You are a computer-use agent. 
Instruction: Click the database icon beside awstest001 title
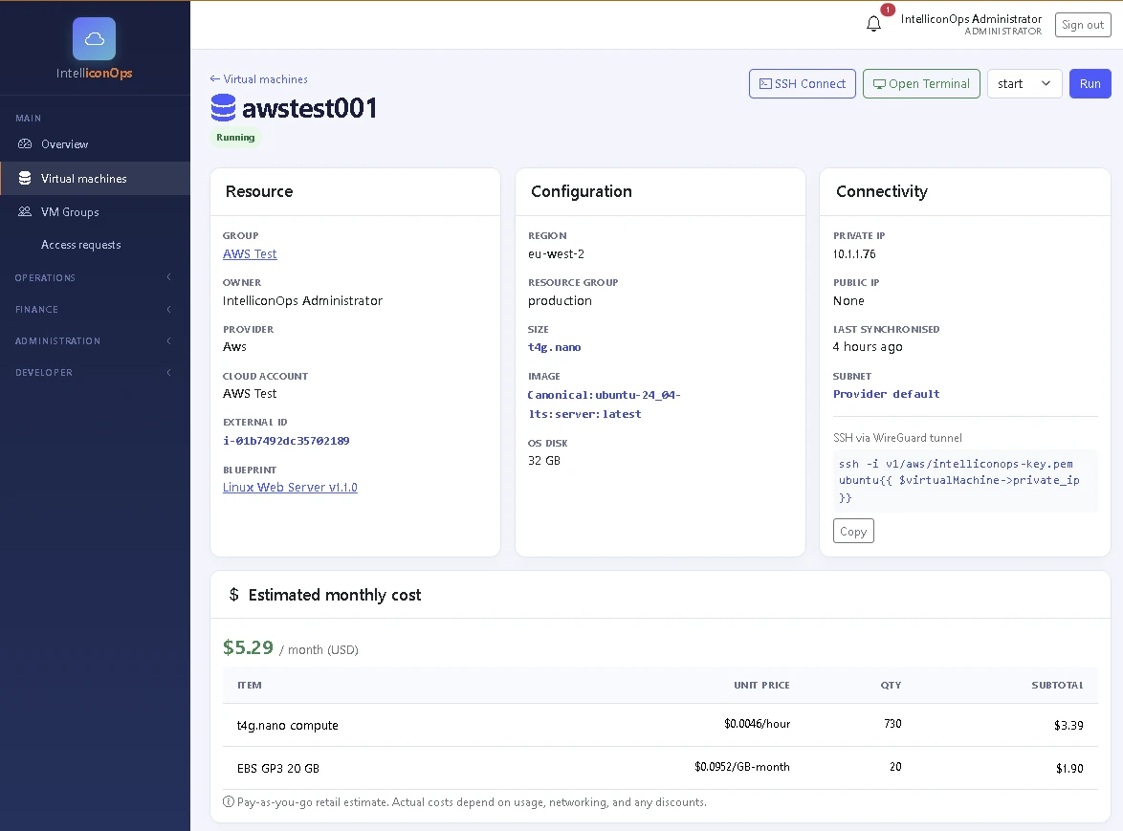click(224, 108)
